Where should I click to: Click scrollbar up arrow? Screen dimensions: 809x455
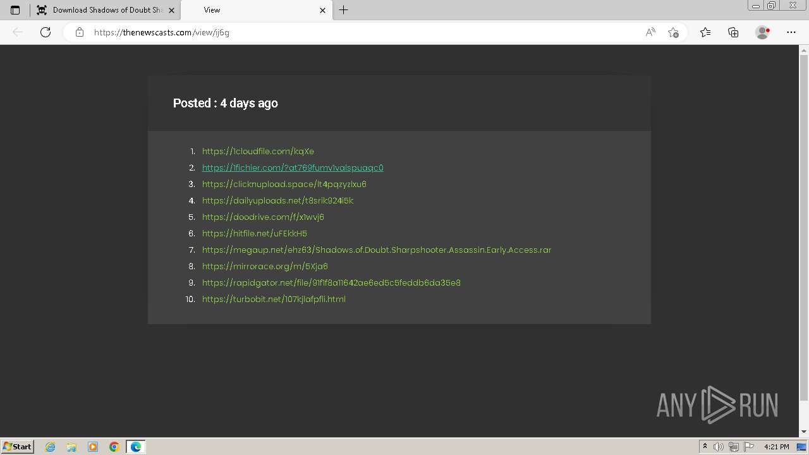coord(804,49)
